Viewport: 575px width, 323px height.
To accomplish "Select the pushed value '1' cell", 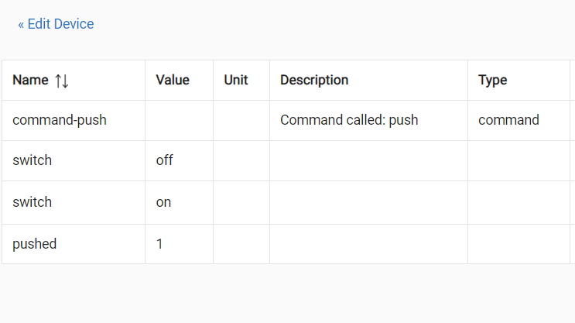I will pos(160,244).
